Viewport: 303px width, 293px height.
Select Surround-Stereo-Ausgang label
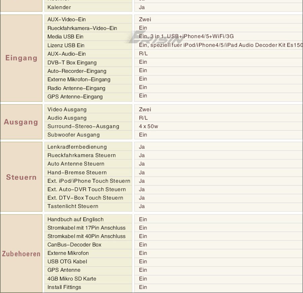[83, 126]
